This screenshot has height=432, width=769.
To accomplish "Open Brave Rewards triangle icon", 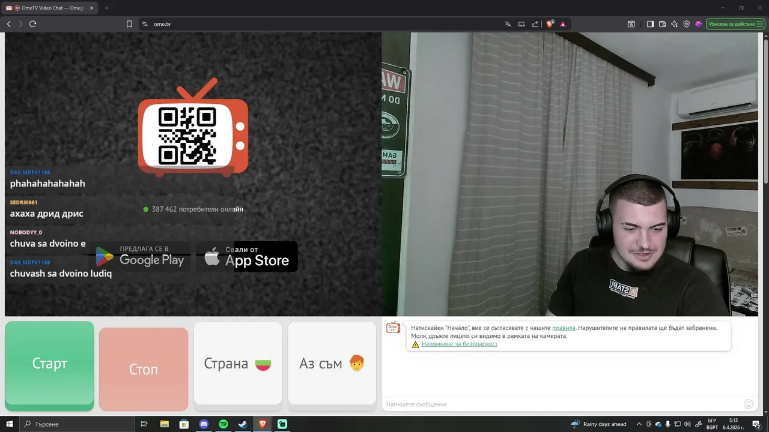I will pyautogui.click(x=563, y=24).
